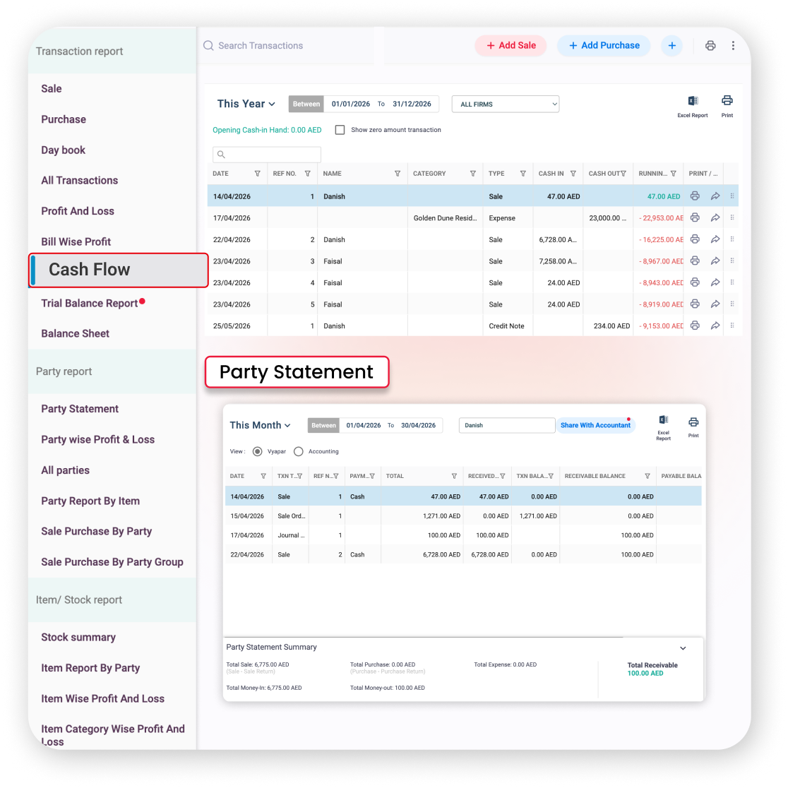Image resolution: width=788 pixels, height=788 pixels.
Task: Enable Show zero amount transaction checkbox
Action: [x=340, y=130]
